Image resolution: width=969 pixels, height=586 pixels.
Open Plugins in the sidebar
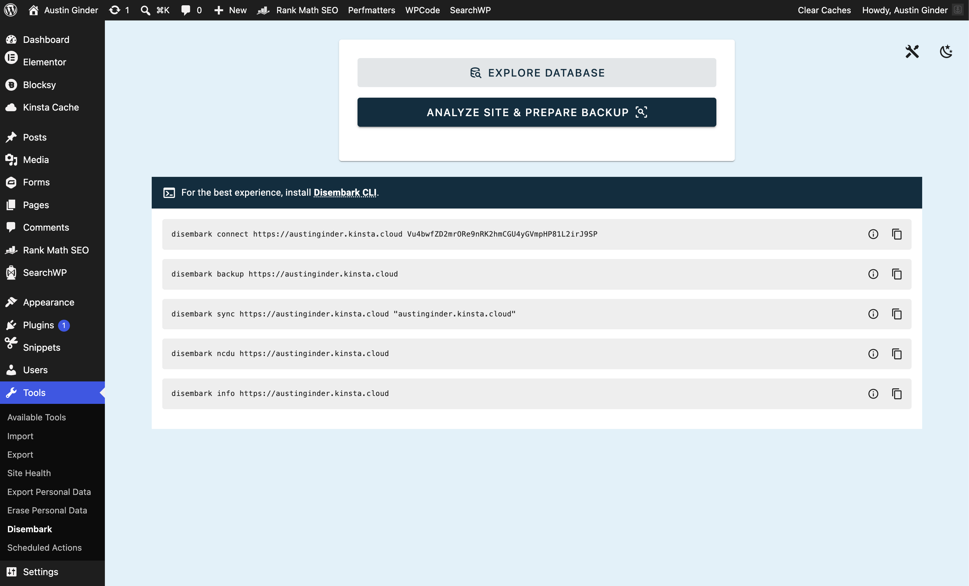52,325
